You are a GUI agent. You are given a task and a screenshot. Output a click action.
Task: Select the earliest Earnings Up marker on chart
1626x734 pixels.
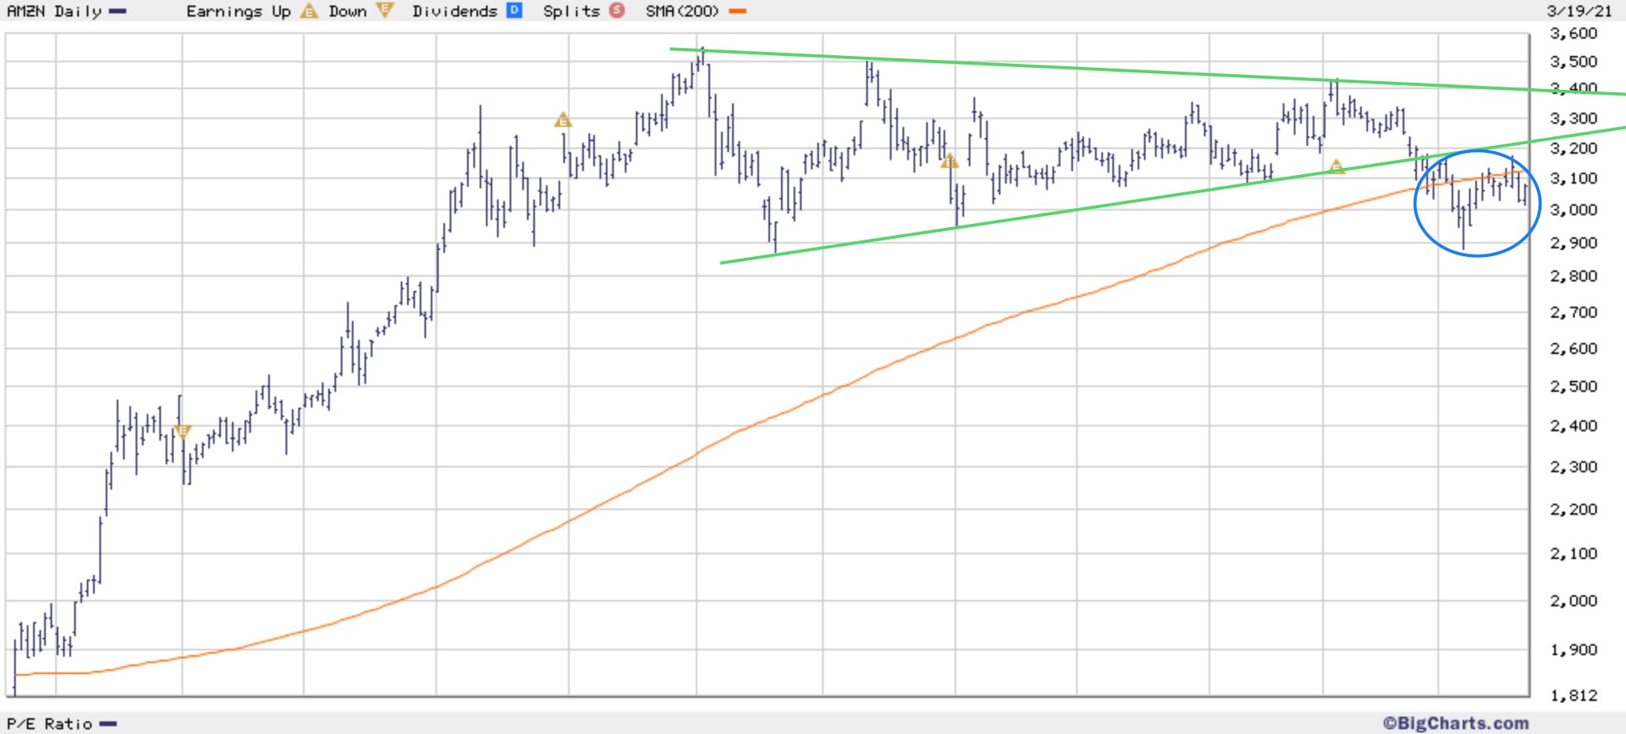(x=563, y=120)
